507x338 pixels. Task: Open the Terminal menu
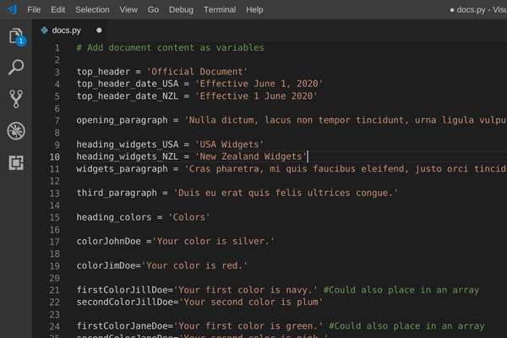pyautogui.click(x=220, y=9)
